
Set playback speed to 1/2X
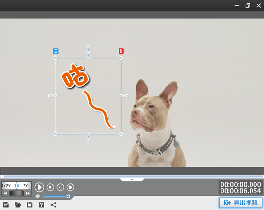[x=6, y=186]
